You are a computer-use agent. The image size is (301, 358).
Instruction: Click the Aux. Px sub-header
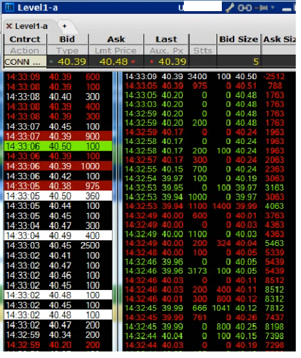point(166,50)
